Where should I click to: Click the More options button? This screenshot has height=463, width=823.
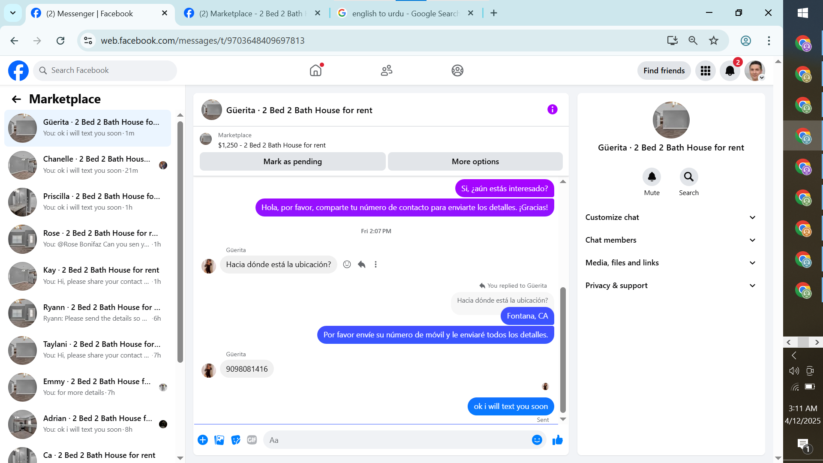(x=475, y=162)
